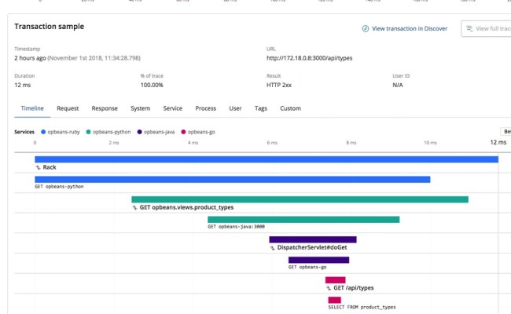The height and width of the screenshot is (314, 511).
Task: Select the Rack transaction bar
Action: point(267,159)
